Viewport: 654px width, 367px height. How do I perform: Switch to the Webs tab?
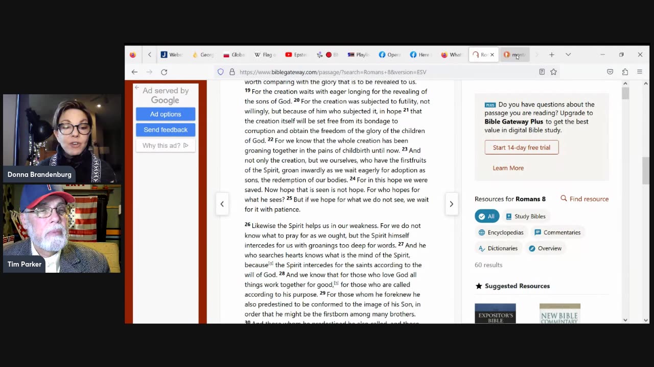pyautogui.click(x=171, y=55)
